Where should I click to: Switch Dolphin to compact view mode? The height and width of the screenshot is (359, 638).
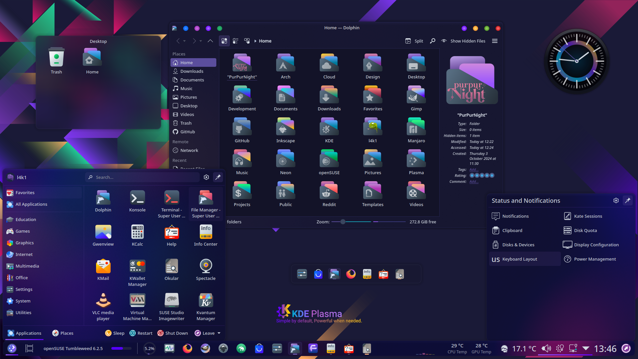[236, 41]
